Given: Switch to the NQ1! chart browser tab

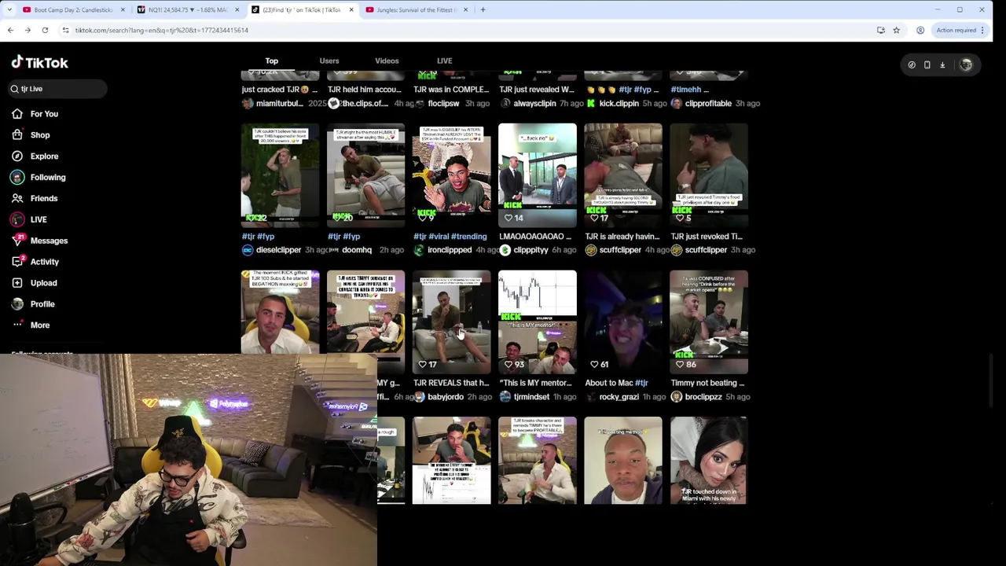Looking at the screenshot, I should pyautogui.click(x=188, y=9).
